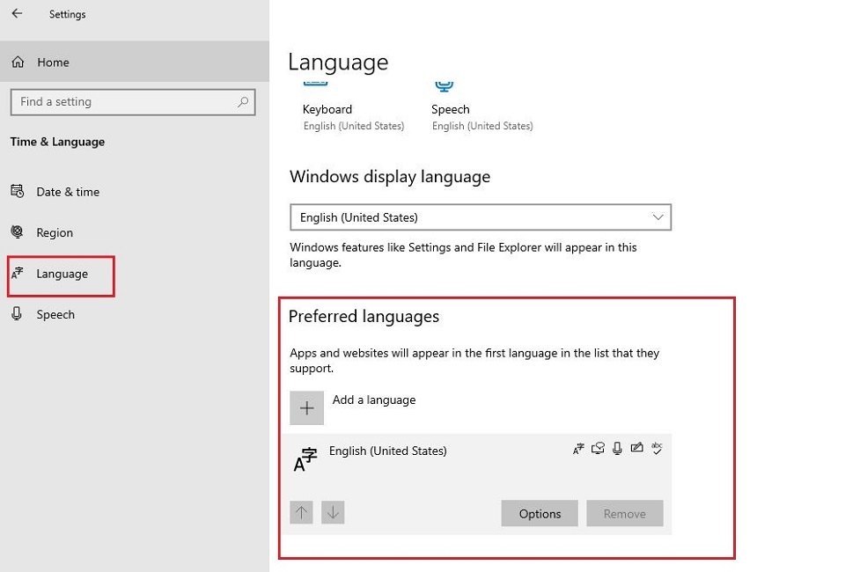Move language up with the up arrow
This screenshot has width=845, height=572.
point(301,512)
